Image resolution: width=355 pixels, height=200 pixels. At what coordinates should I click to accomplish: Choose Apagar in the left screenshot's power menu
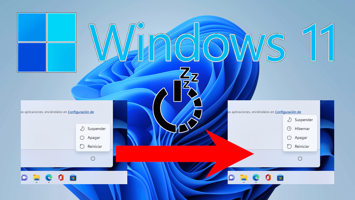tap(93, 137)
